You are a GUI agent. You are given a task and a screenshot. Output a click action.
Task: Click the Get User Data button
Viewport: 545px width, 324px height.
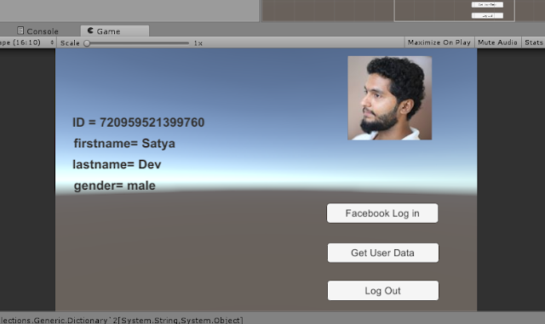coord(382,253)
